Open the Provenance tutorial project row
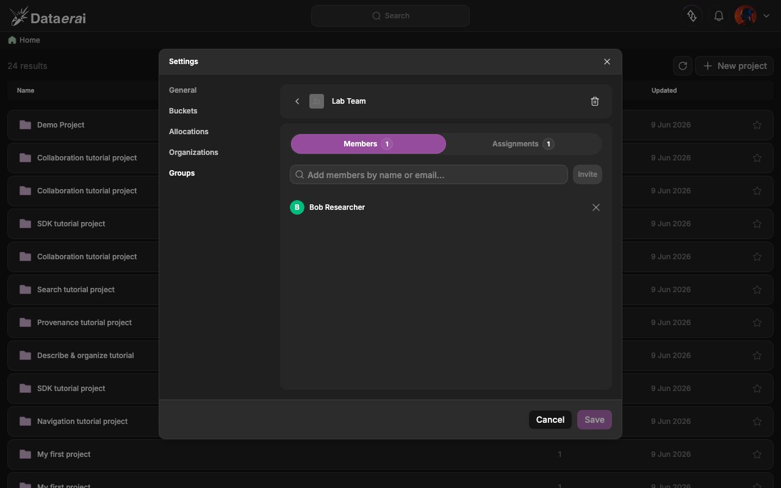This screenshot has height=488, width=781. [x=390, y=323]
